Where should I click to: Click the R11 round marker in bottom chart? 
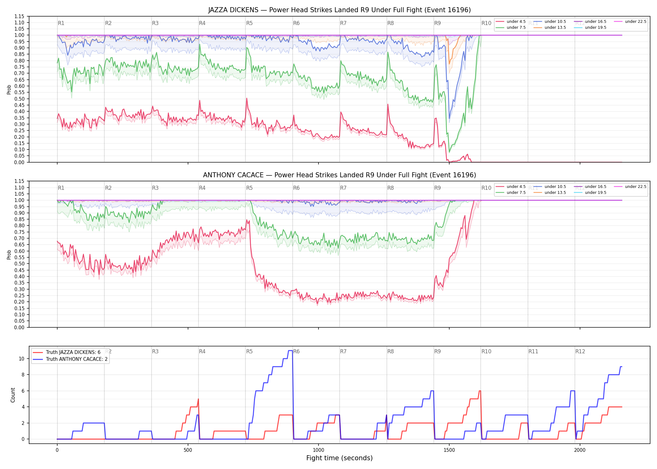[x=533, y=351]
